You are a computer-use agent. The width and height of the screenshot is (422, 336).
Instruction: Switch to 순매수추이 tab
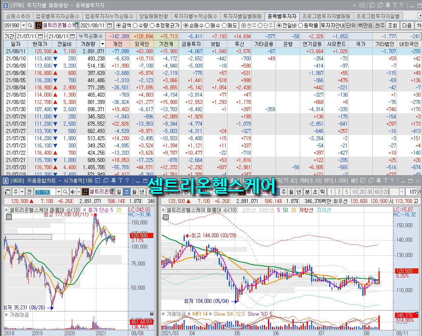[18, 17]
